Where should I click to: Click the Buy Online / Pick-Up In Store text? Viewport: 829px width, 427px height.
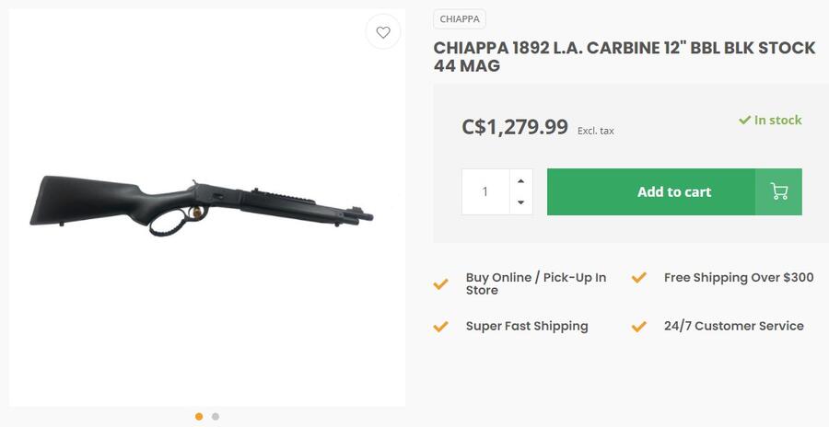coord(535,283)
